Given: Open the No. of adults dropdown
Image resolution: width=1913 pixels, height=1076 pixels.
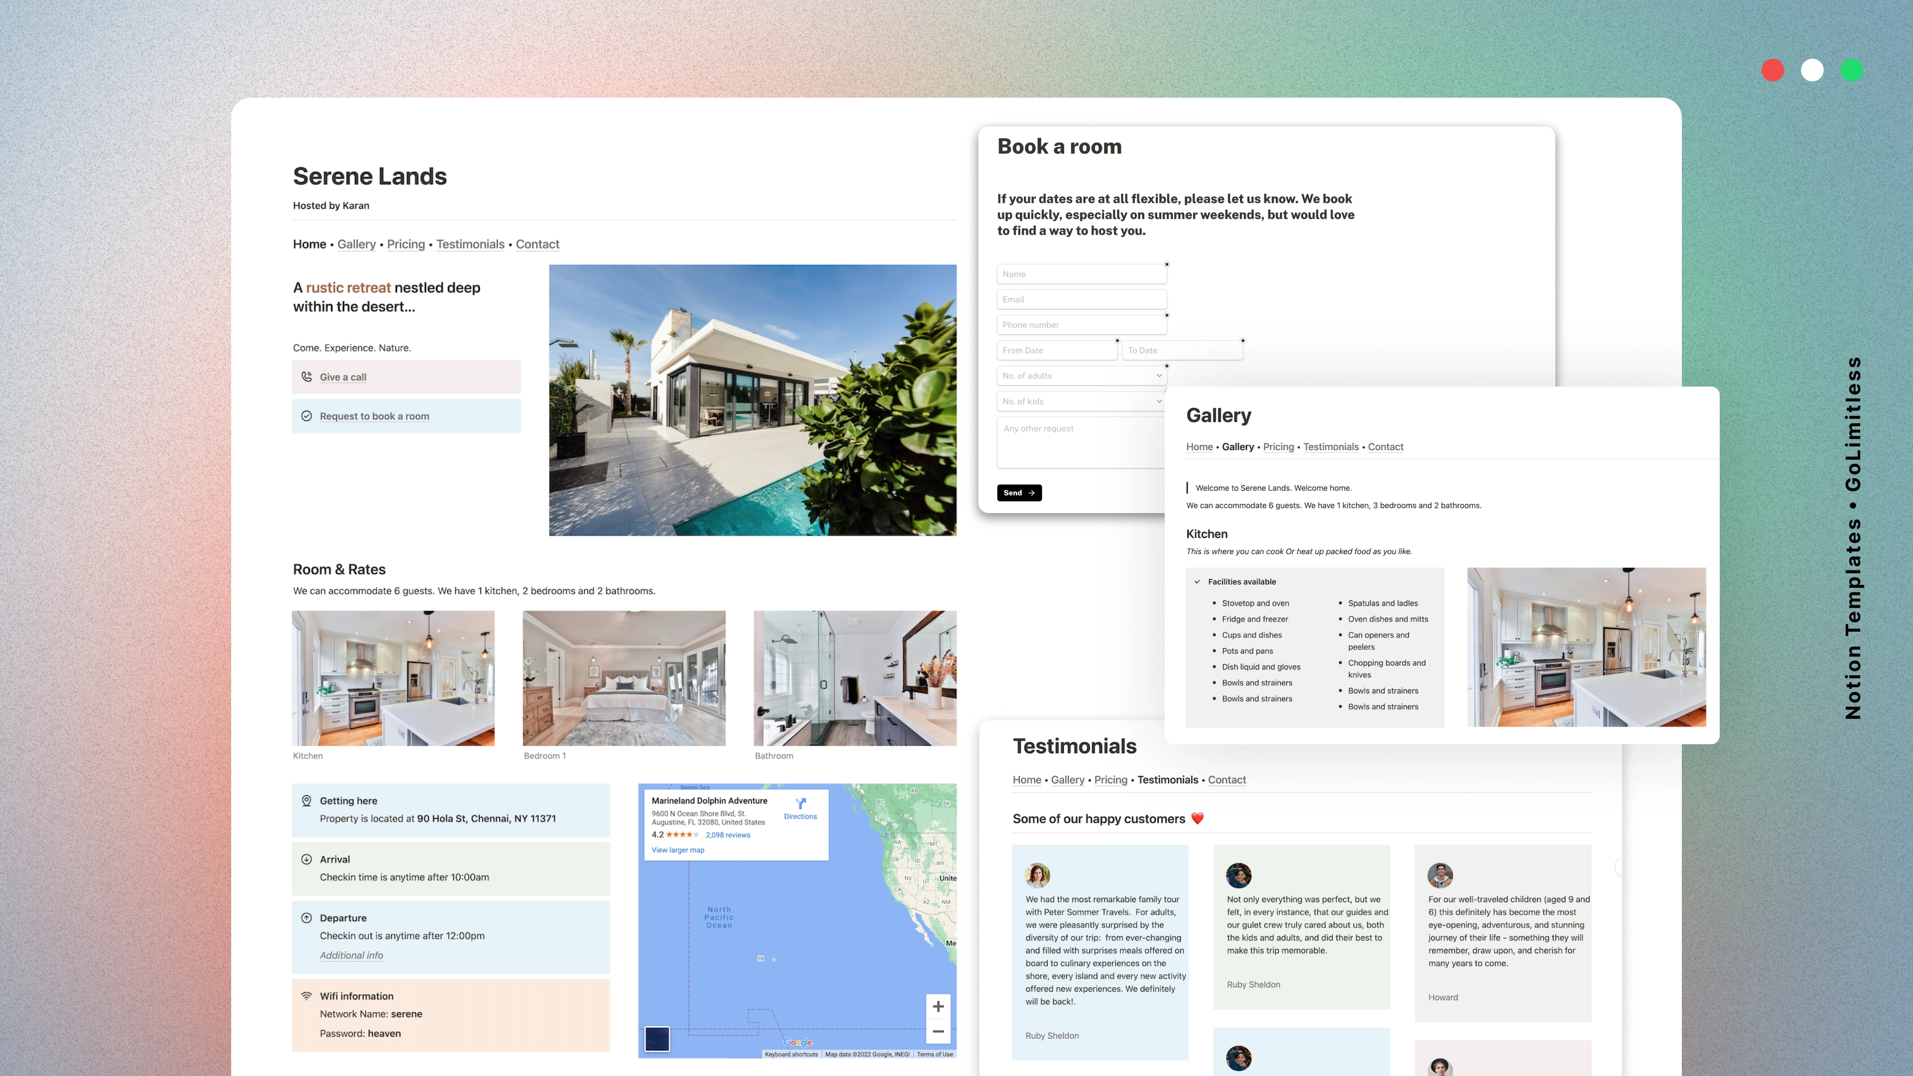Looking at the screenshot, I should 1081,376.
